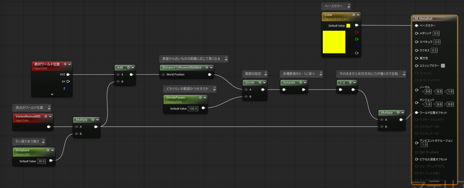Click the VertexNormalWS output pin
This screenshot has width=464, height=188.
(48, 126)
